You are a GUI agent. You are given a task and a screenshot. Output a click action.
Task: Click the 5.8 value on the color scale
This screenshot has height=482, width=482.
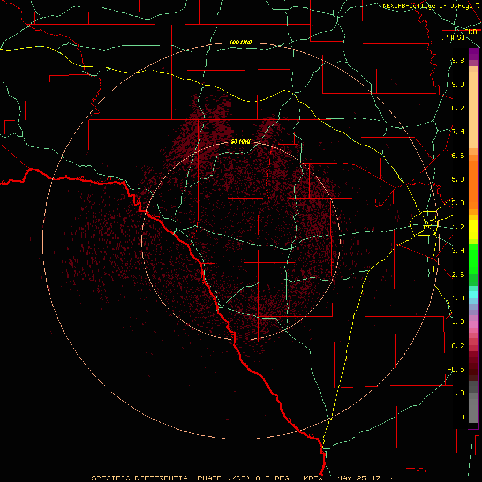pyautogui.click(x=458, y=179)
